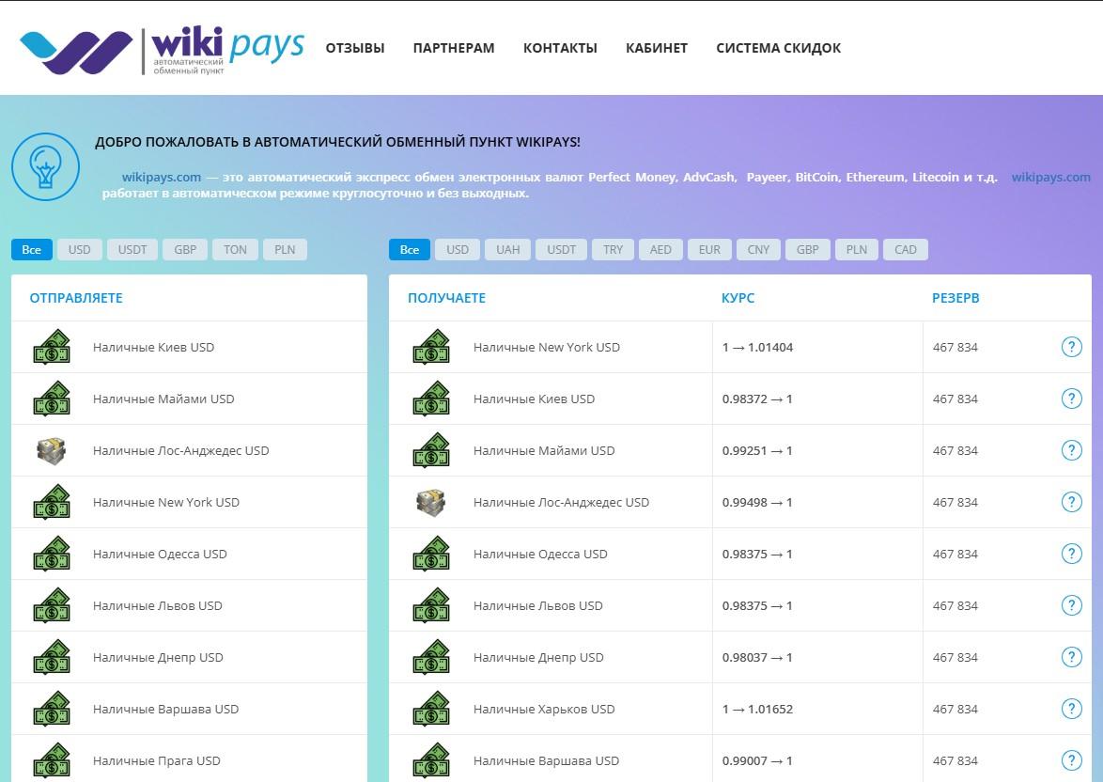
Task: Open help icon for receive Киев USD row
Action: click(1071, 399)
